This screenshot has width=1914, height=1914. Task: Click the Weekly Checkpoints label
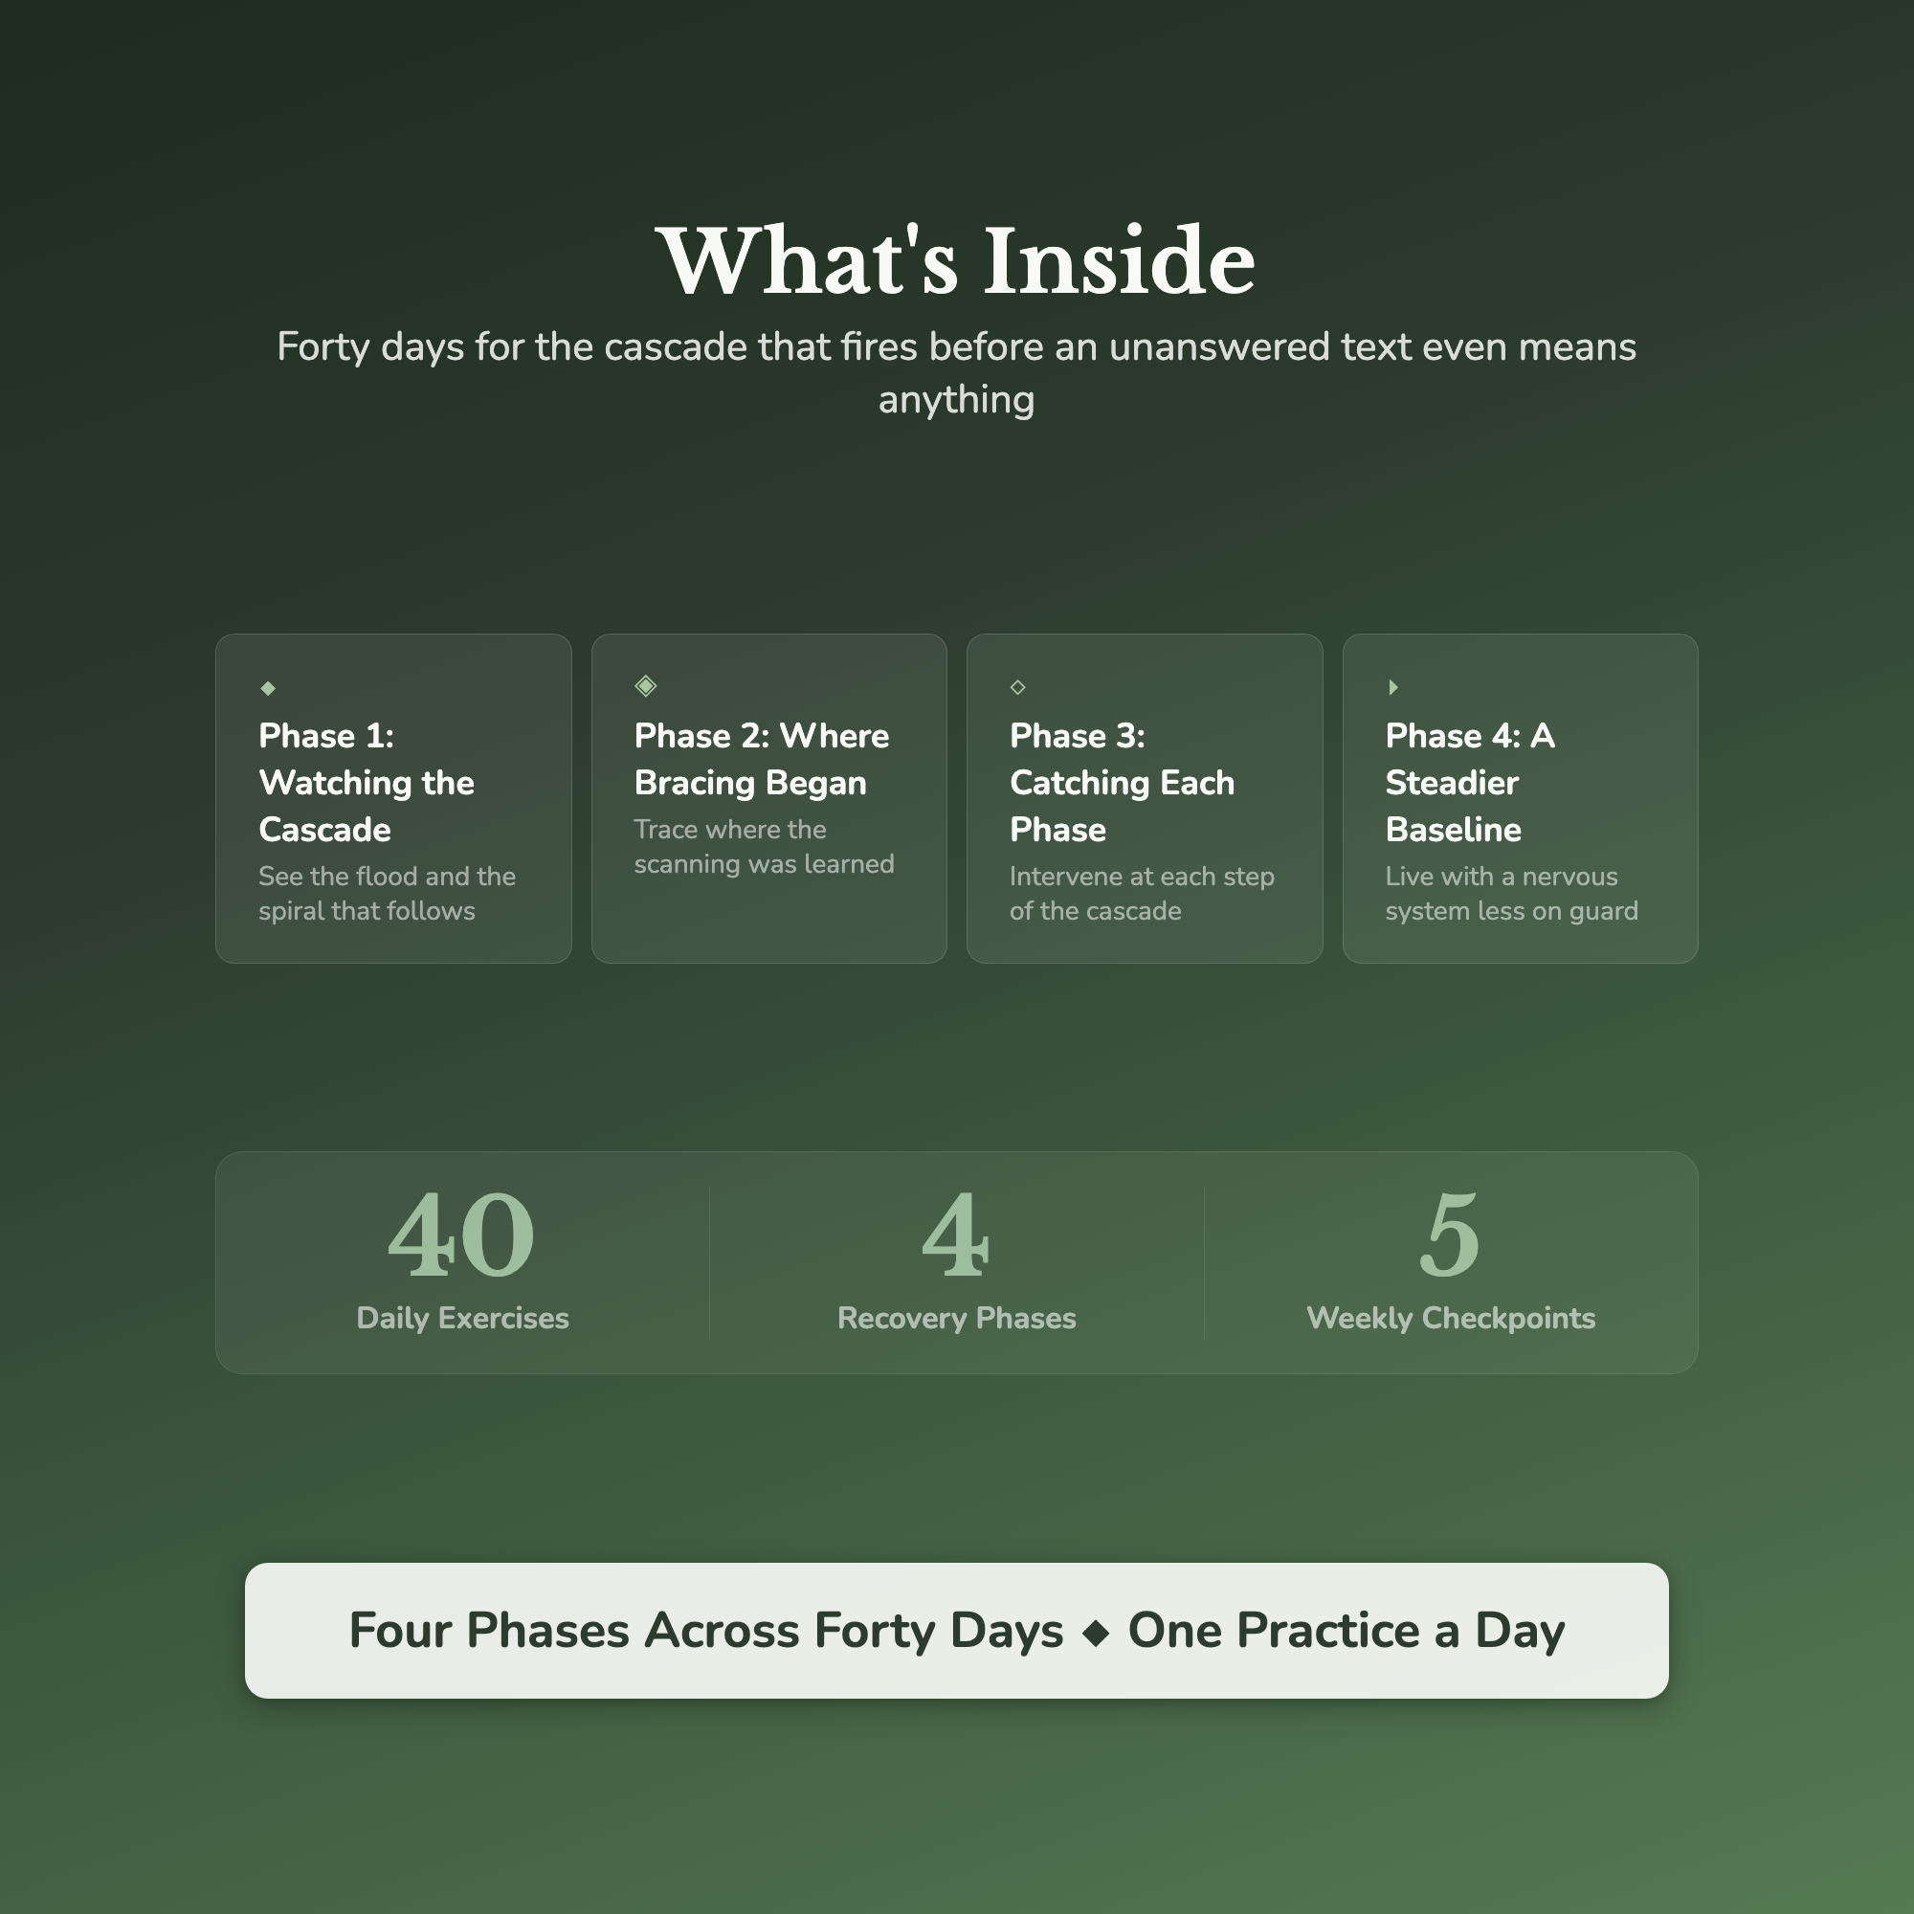pyautogui.click(x=1452, y=1319)
